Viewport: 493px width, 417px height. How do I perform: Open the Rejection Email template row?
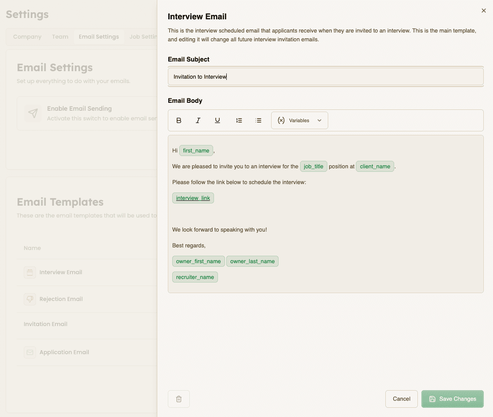(87, 299)
